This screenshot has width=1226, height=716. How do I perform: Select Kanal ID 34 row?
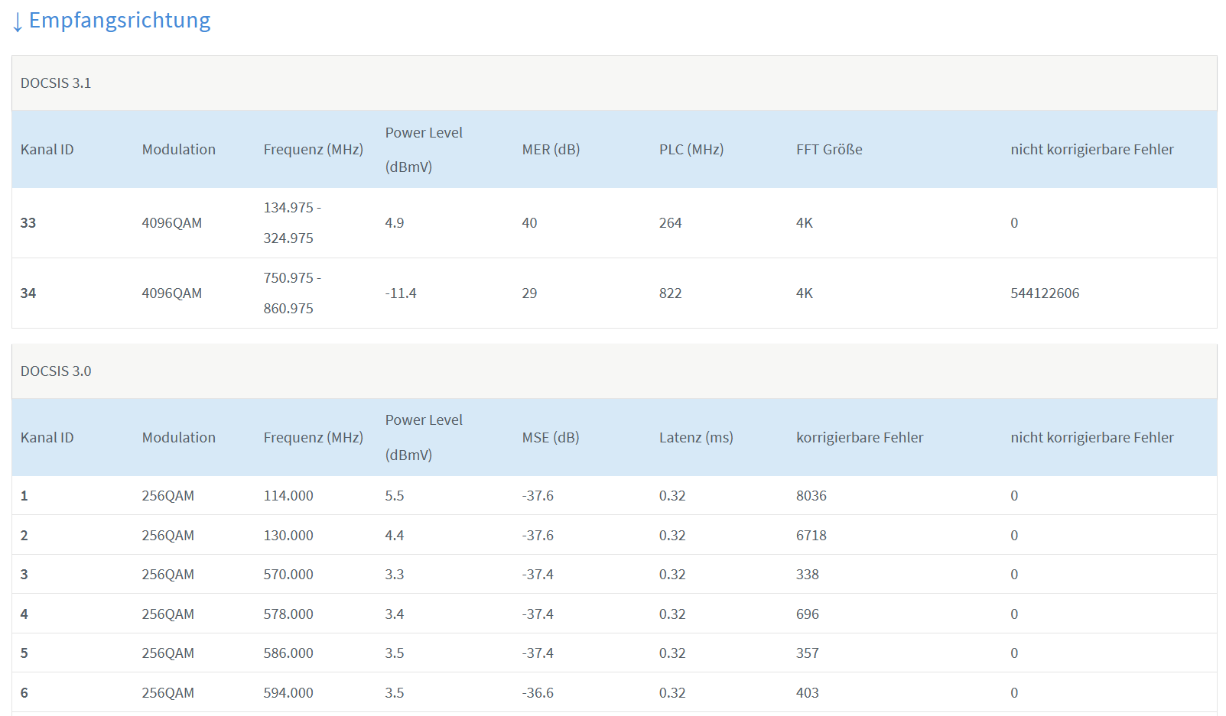click(28, 293)
